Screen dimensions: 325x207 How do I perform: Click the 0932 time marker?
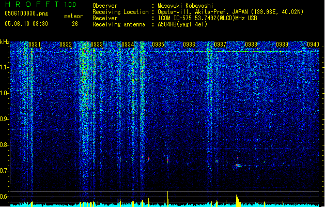[66, 45]
